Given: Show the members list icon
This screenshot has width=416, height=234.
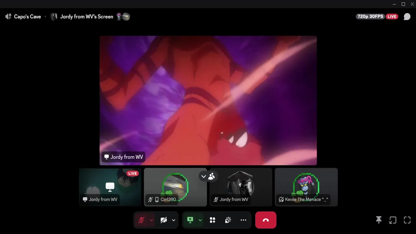Looking at the screenshot, I should pos(212,176).
